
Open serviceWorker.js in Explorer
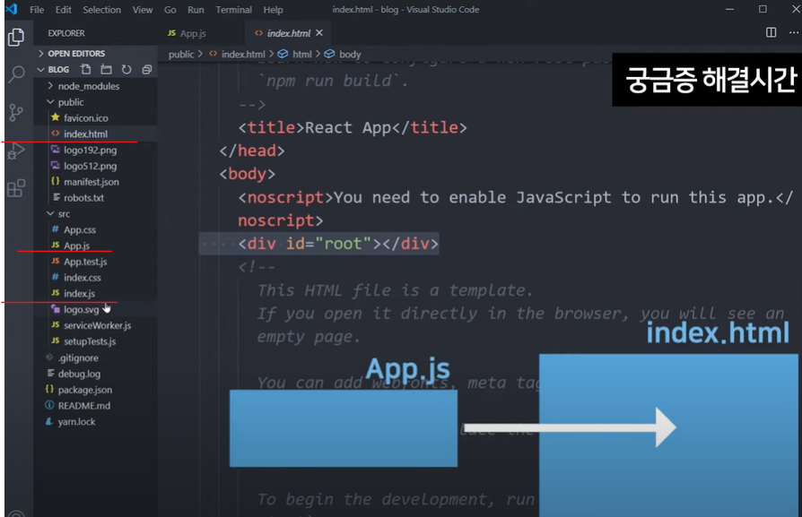coord(96,325)
